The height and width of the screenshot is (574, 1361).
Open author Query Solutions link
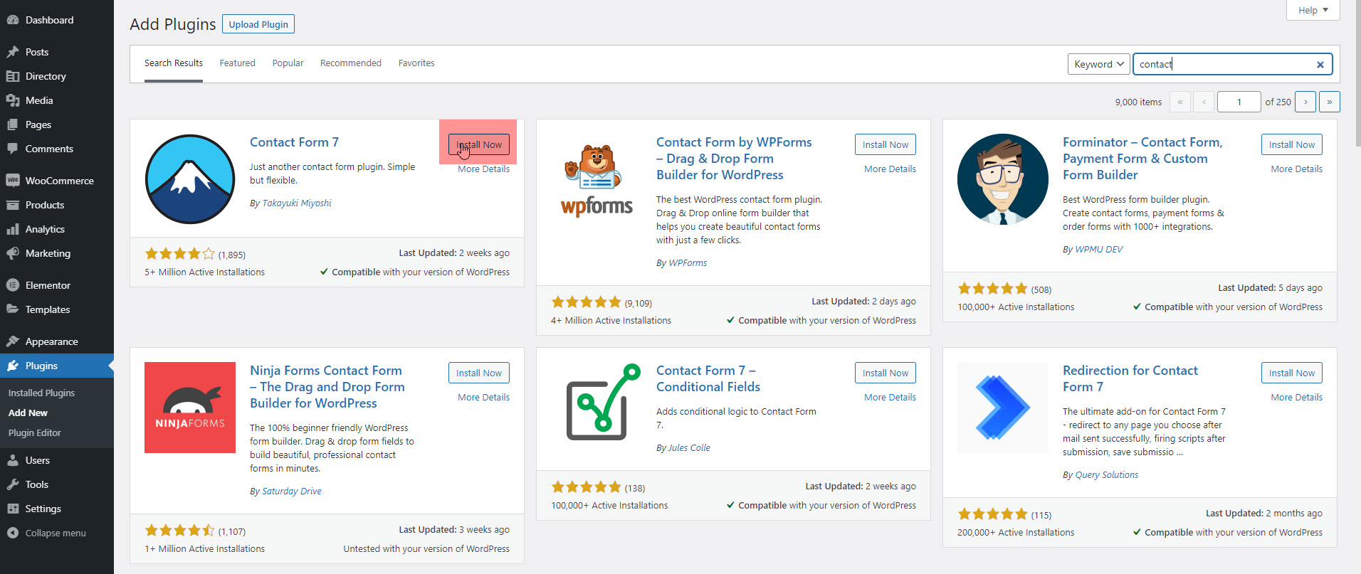coord(1106,475)
